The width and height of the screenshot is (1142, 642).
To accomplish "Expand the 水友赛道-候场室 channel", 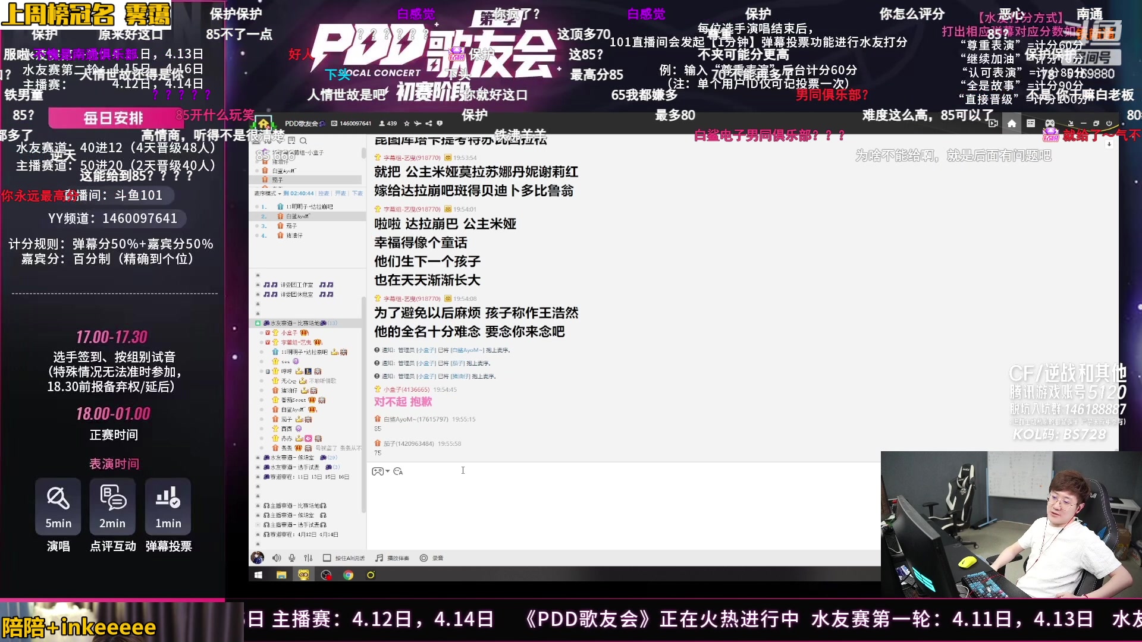I will [258, 458].
